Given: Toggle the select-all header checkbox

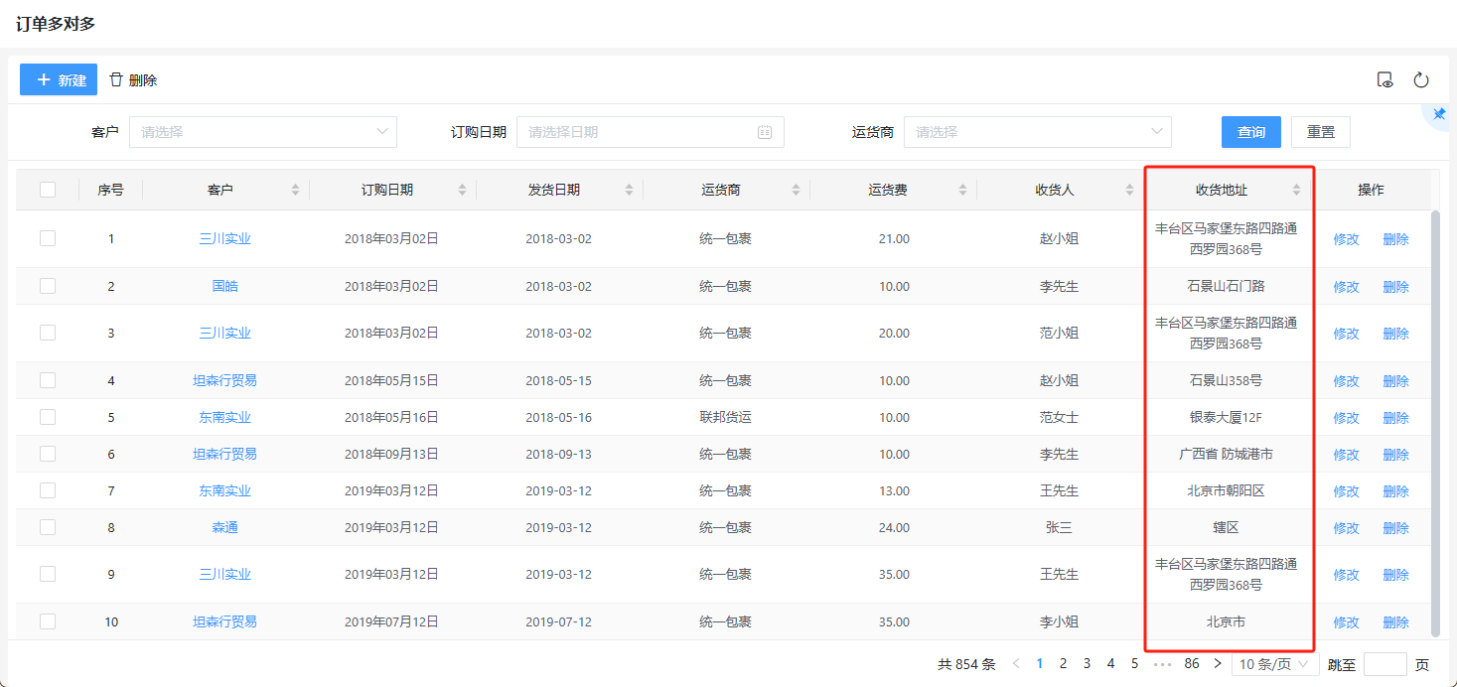Looking at the screenshot, I should pyautogui.click(x=48, y=190).
